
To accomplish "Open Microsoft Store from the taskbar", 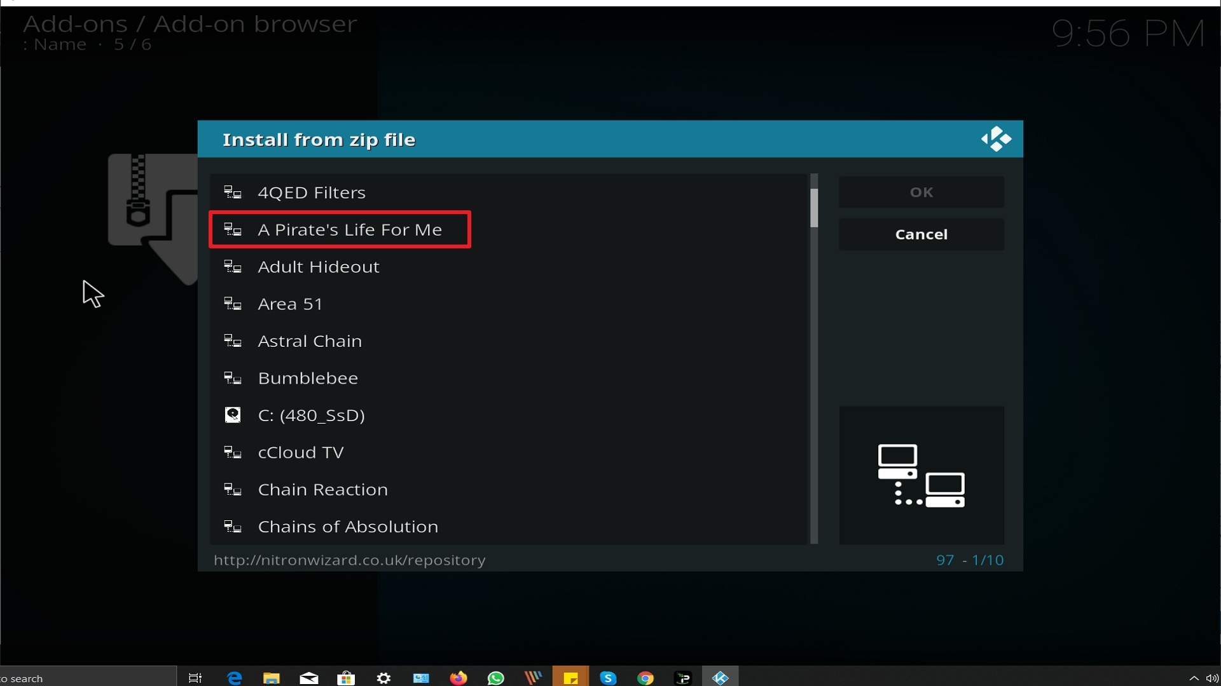I will click(346, 678).
